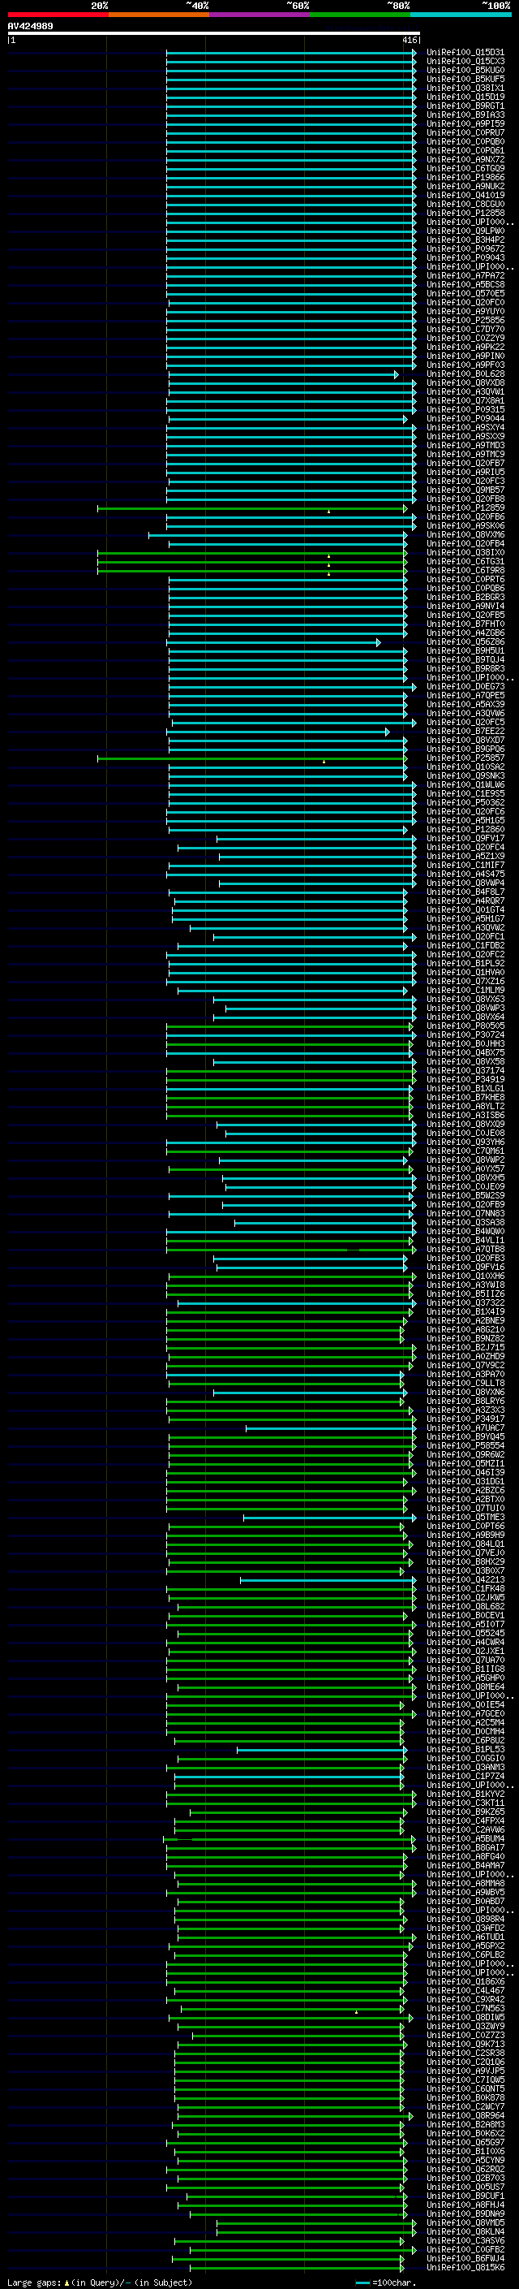Select the UniRef100_A5AX39 label

point(465,704)
